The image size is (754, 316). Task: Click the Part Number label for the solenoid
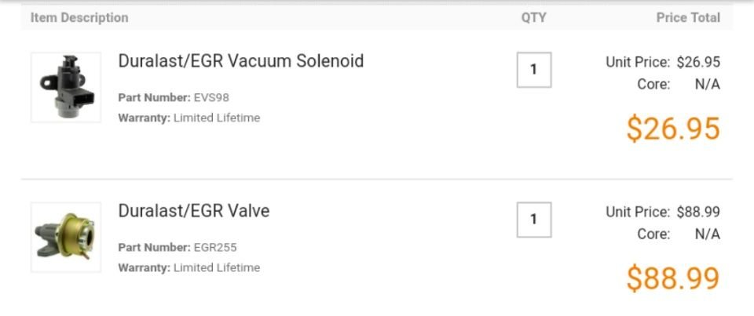point(155,98)
